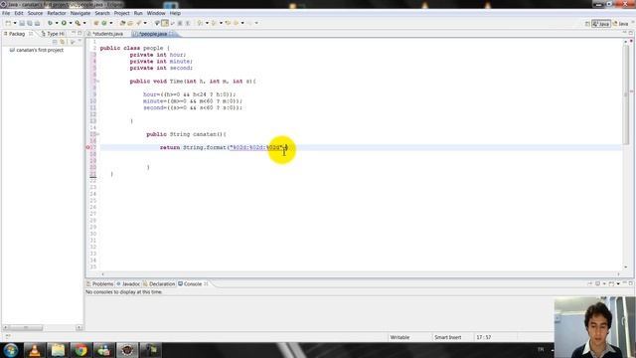Screen dimensions: 636x358
Task: Toggle the highlighted Word Wrap/Block selection button
Action: point(165,23)
